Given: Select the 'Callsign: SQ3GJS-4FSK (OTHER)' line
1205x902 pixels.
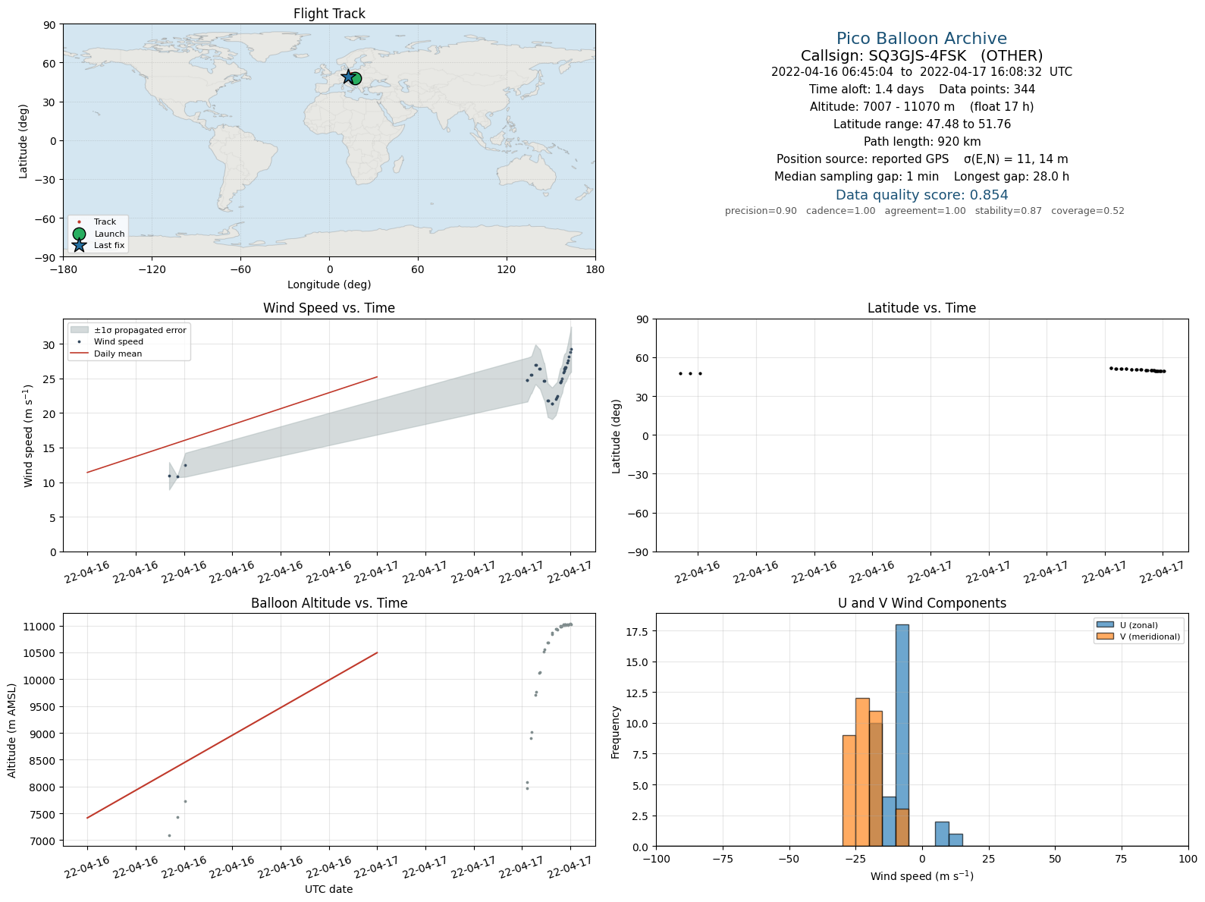Looking at the screenshot, I should tap(921, 55).
